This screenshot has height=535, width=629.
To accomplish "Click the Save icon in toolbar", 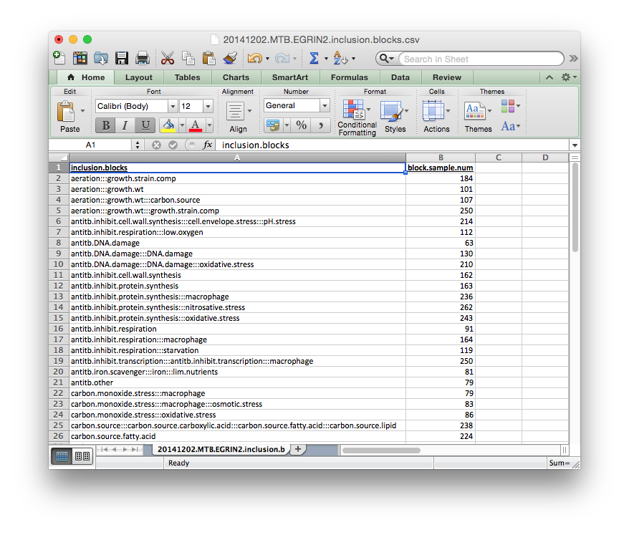I will click(x=122, y=59).
